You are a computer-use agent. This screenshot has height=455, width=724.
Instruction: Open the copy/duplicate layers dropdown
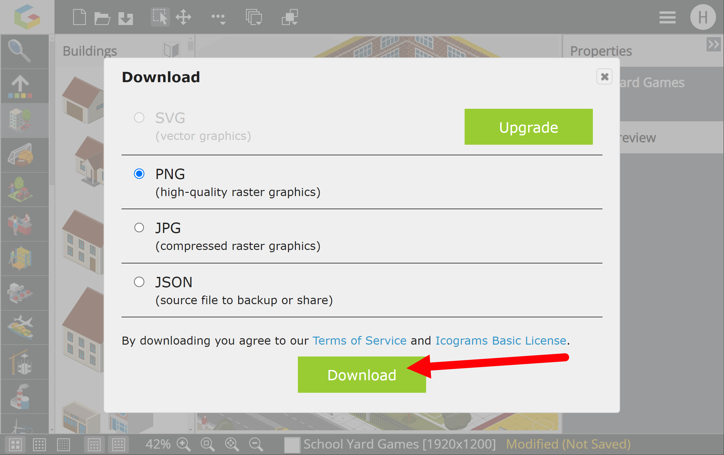(x=254, y=17)
